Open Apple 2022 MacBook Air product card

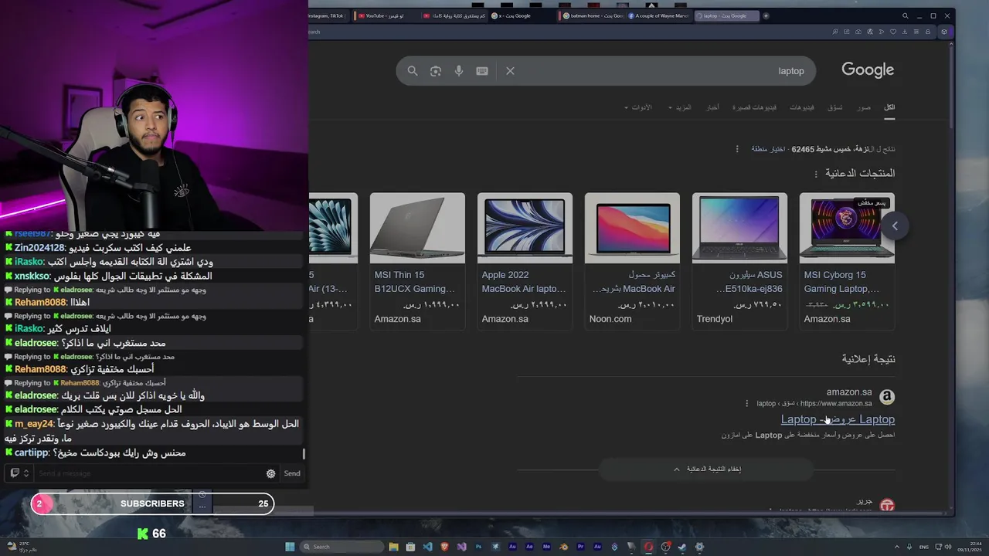[x=525, y=261]
